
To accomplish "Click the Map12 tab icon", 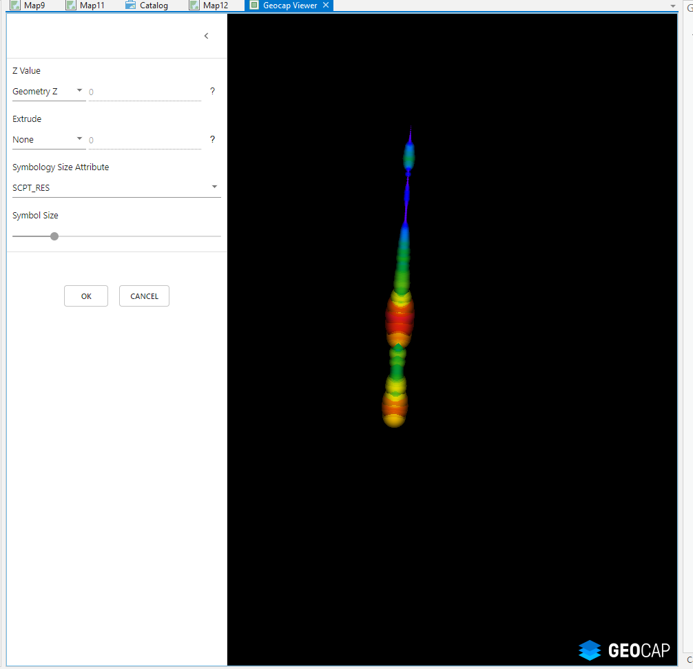I will [194, 6].
